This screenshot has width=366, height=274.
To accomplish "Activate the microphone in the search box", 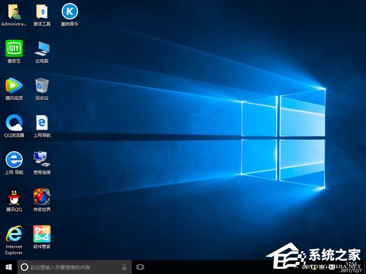I will (124, 267).
